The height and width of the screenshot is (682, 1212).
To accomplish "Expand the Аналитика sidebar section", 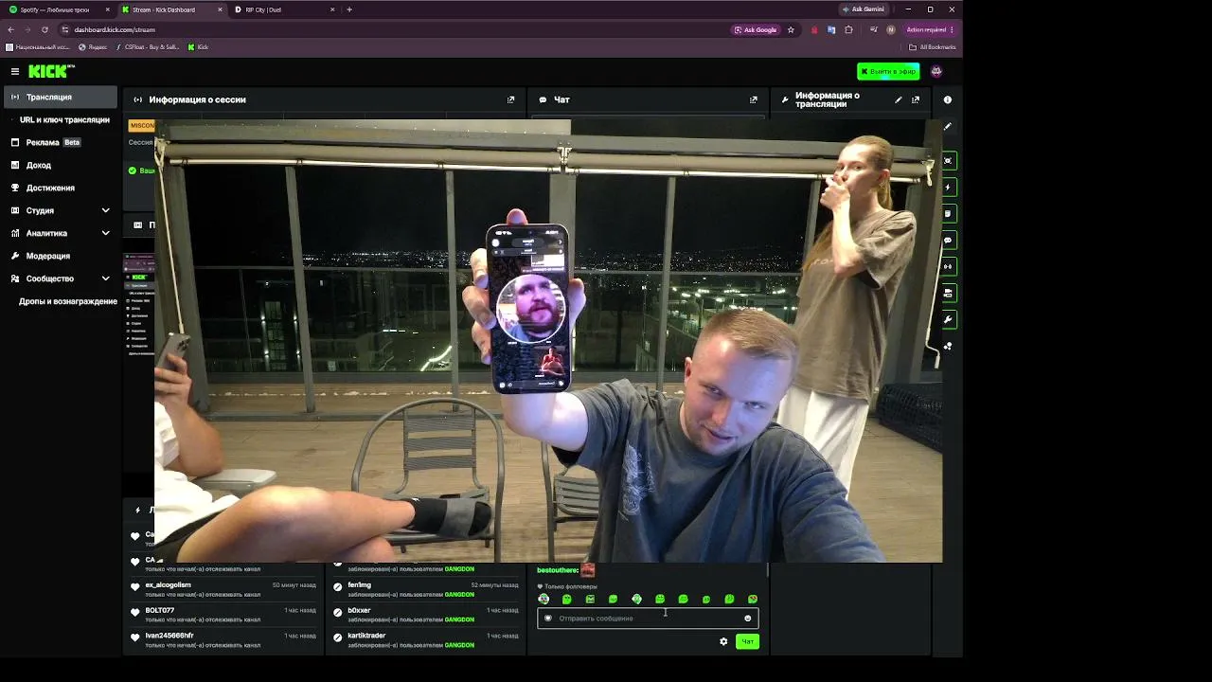I will coord(59,233).
